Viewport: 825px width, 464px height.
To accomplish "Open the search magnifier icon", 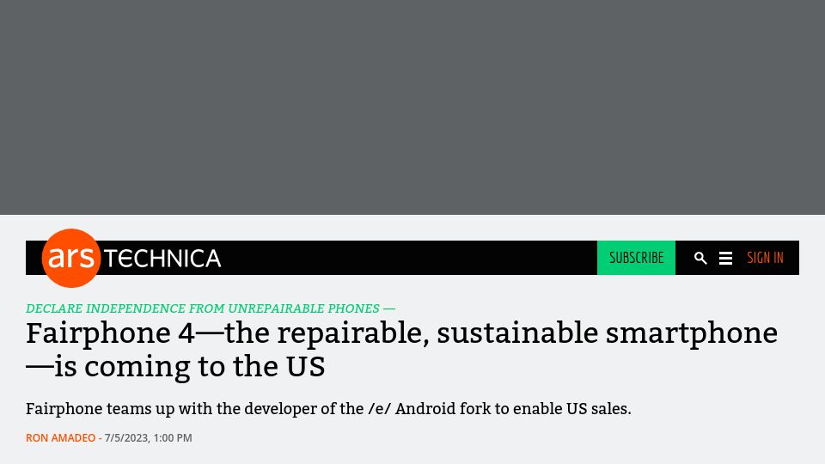I will point(700,259).
